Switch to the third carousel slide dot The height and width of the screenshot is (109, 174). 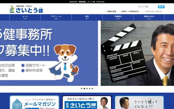tap(87, 89)
